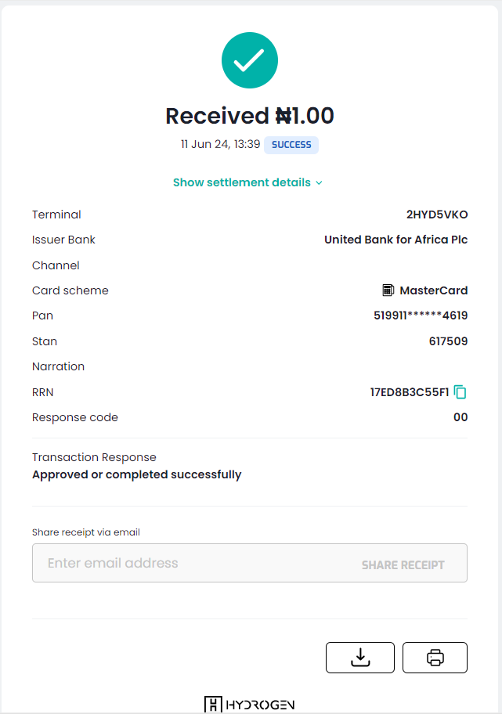The width and height of the screenshot is (502, 714).
Task: Click the Hydrogen logo at the bottom
Action: point(249,703)
